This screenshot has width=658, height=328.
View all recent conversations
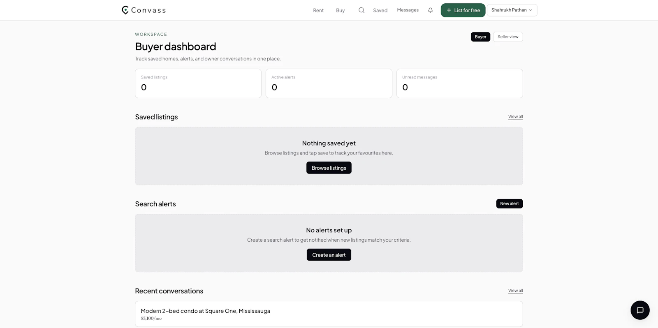[515, 291]
